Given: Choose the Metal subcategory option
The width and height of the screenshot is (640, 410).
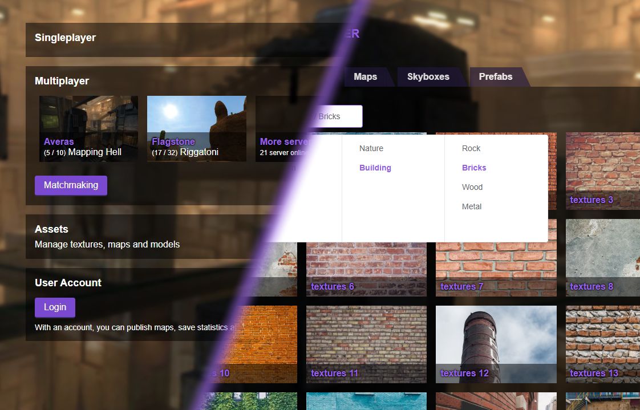Looking at the screenshot, I should point(472,206).
